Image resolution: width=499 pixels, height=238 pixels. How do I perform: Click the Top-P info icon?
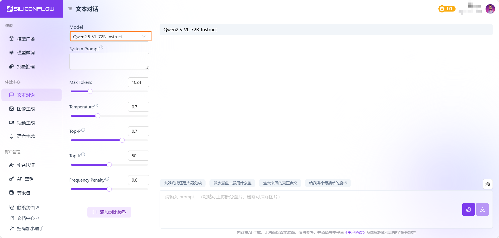83,130
